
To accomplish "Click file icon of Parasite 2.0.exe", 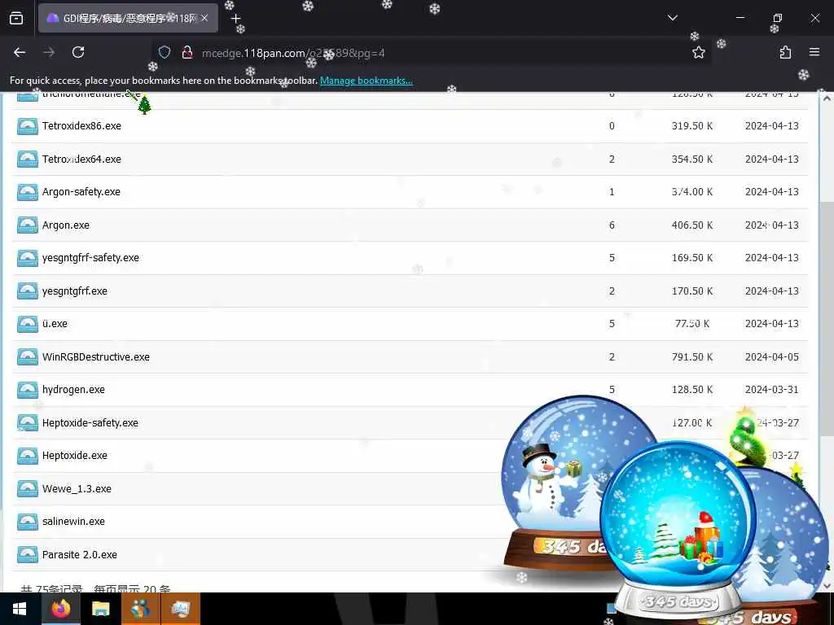I will click(27, 555).
